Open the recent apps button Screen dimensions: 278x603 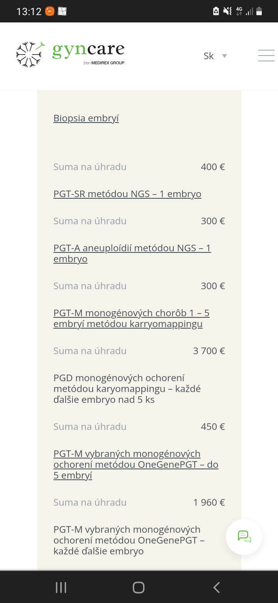pos(61,588)
